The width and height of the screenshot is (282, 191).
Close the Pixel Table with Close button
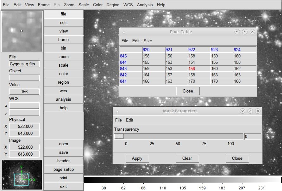(x=188, y=91)
